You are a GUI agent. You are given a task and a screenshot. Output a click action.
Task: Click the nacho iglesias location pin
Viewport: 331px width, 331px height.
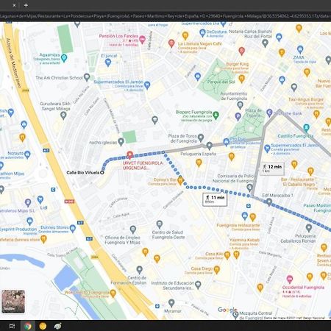pyautogui.click(x=121, y=141)
